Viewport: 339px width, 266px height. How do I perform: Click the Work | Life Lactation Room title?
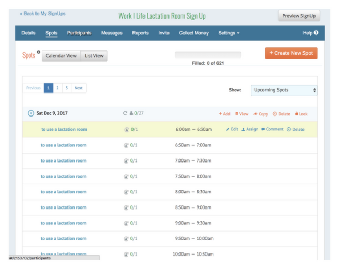click(x=162, y=16)
